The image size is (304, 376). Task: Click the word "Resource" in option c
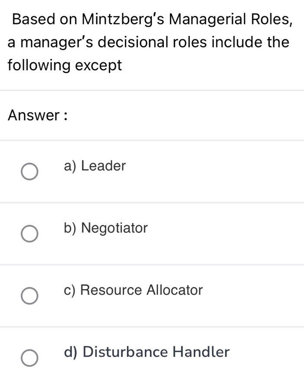tap(111, 289)
